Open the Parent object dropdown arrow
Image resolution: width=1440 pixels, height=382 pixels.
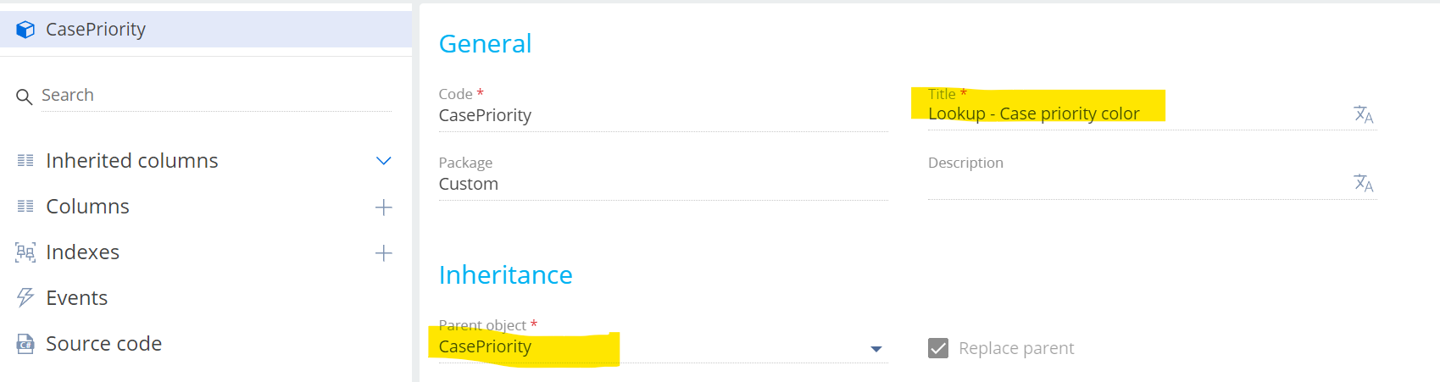pos(876,349)
